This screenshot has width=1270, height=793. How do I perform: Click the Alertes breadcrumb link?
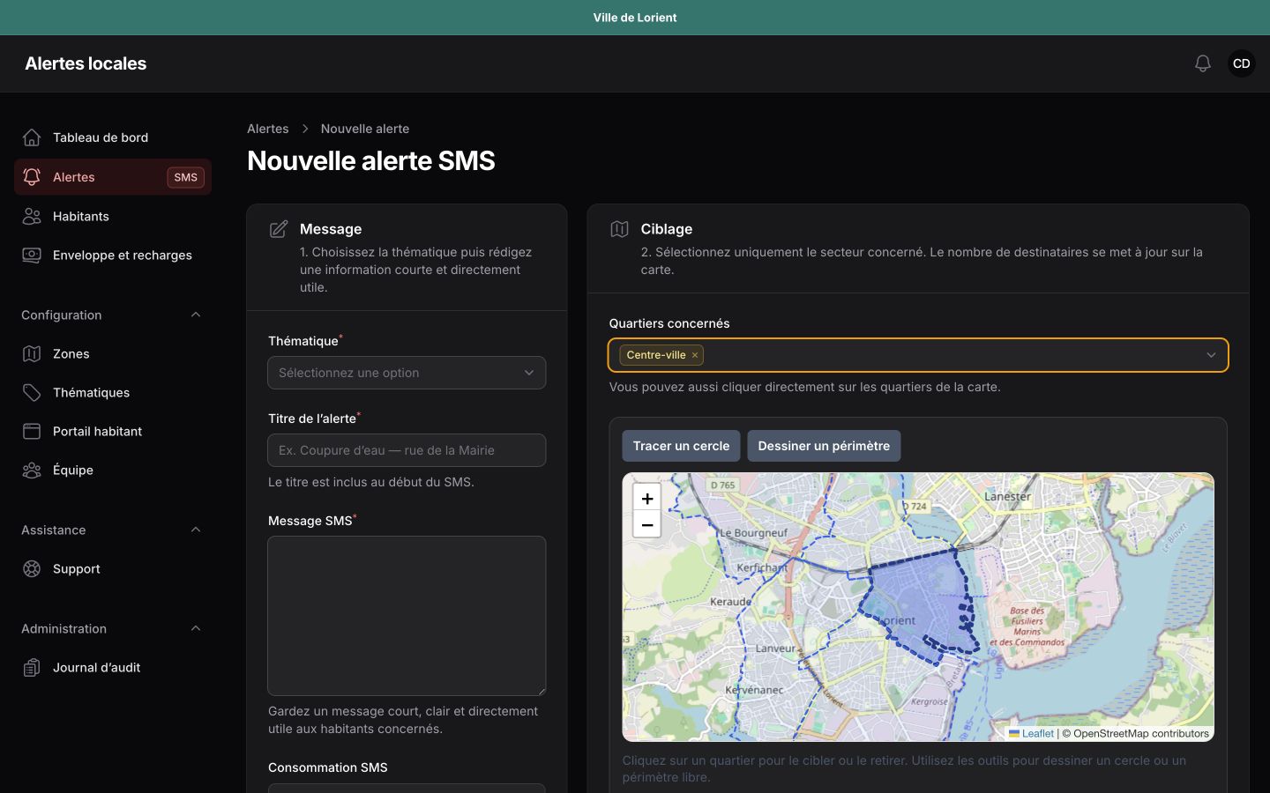268,129
